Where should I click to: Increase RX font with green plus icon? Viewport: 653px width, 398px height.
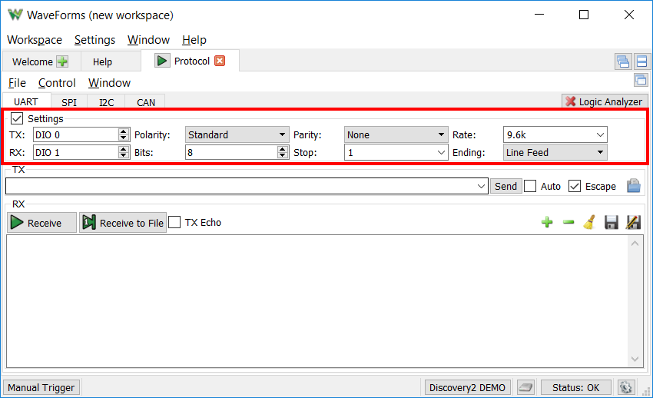pyautogui.click(x=547, y=222)
